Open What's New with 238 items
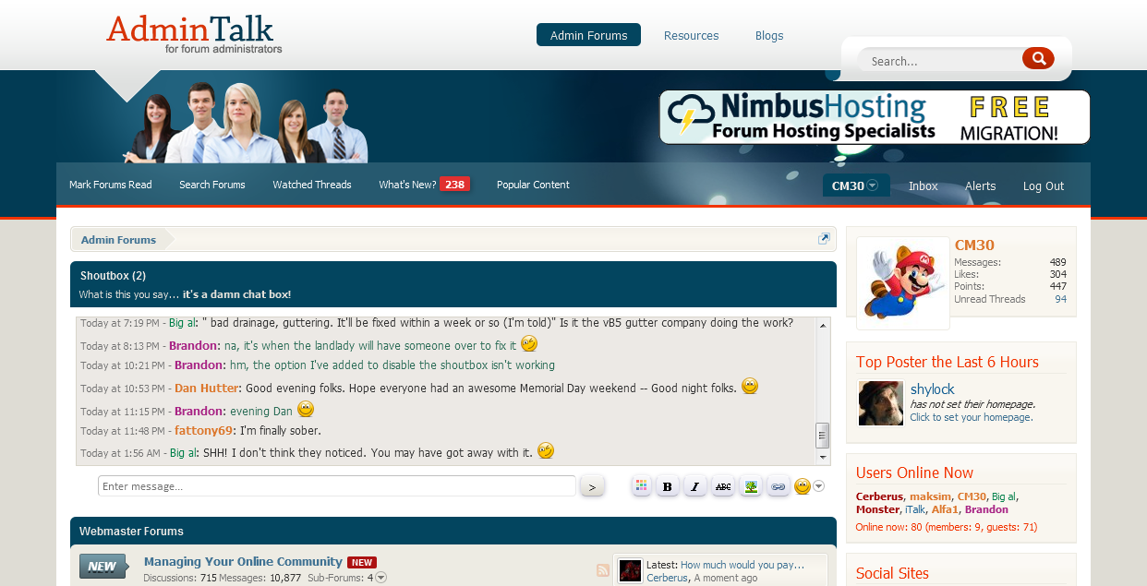This screenshot has width=1147, height=586. pos(424,185)
